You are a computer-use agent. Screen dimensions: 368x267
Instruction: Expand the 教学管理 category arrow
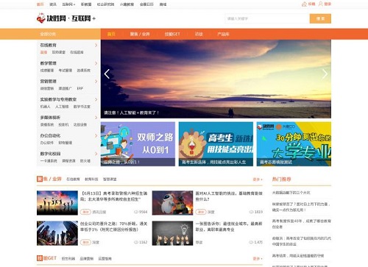(96, 63)
